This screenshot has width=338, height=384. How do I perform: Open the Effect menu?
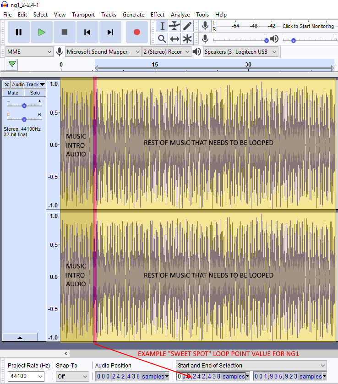[x=158, y=15]
